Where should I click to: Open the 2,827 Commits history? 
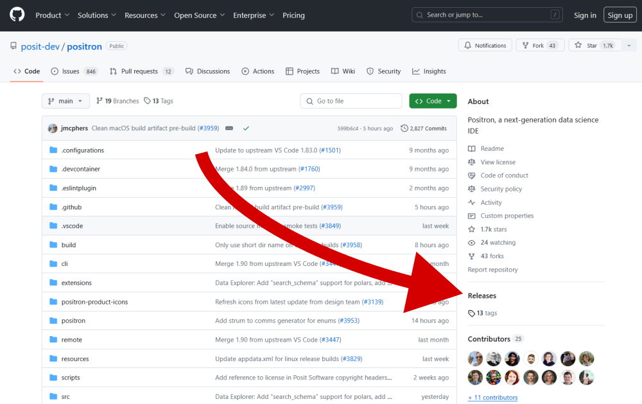pos(423,128)
